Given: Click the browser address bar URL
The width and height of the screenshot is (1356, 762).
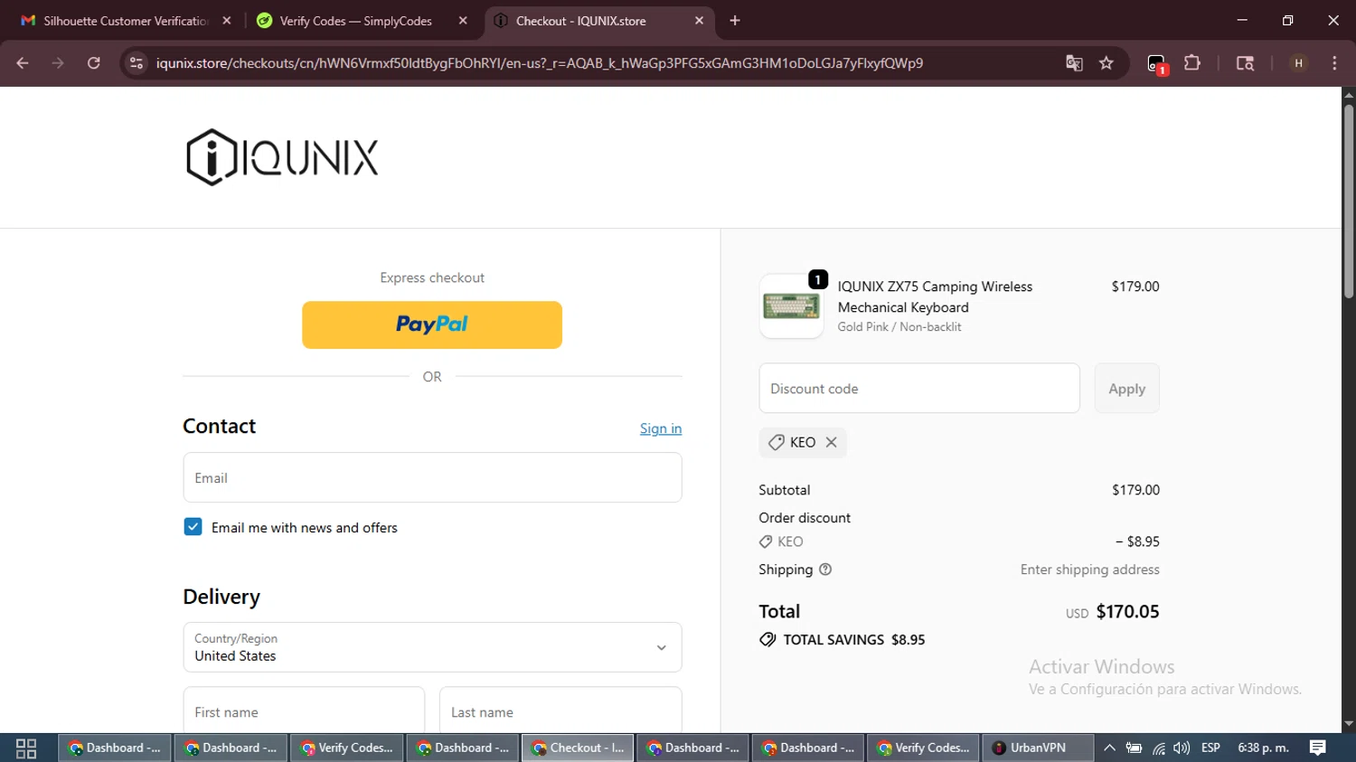Looking at the screenshot, I should pyautogui.click(x=540, y=63).
